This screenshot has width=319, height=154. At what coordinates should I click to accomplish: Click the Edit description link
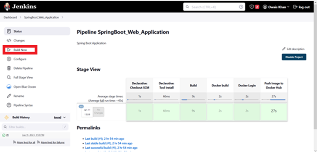295,49
